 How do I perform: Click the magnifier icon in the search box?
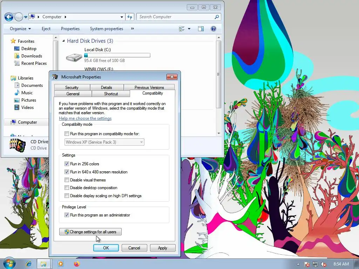217,17
